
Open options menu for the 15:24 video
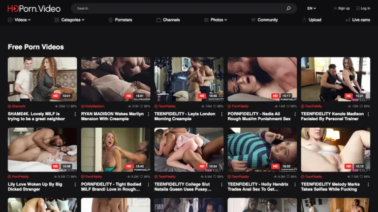(x=222, y=185)
